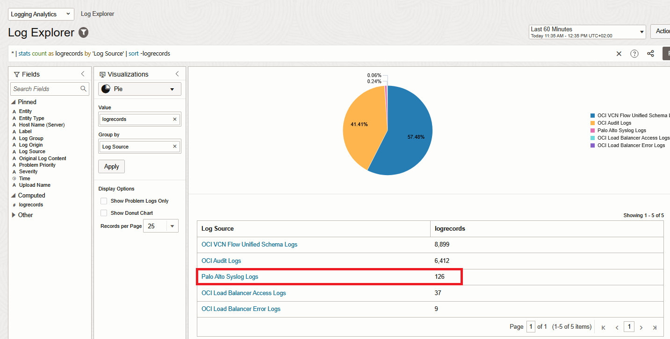
Task: Click the filter icon beside Log Explorer title
Action: click(83, 33)
